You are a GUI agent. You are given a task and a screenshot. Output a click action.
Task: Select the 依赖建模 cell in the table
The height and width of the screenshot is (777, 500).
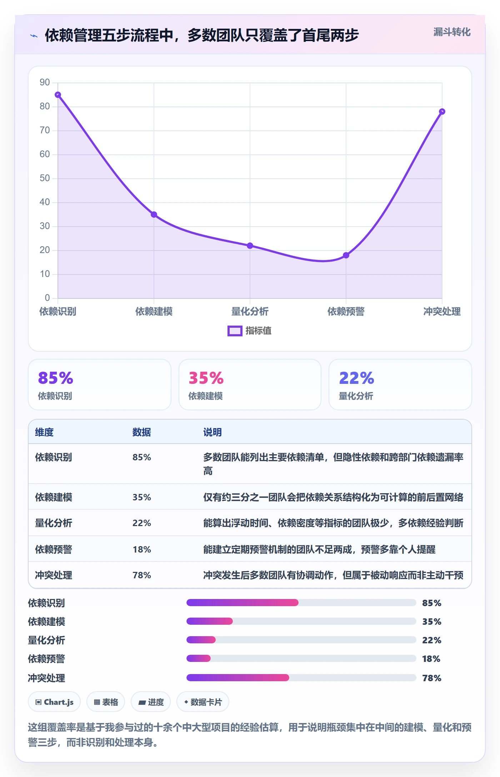point(54,497)
